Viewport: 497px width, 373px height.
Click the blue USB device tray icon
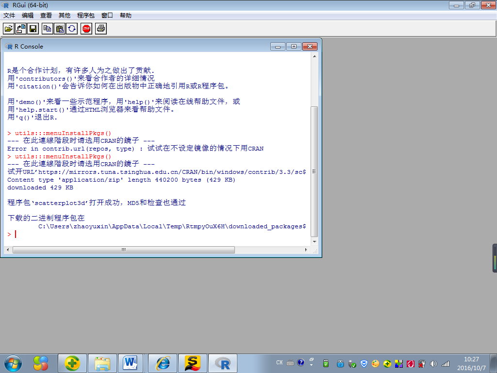[x=340, y=363]
